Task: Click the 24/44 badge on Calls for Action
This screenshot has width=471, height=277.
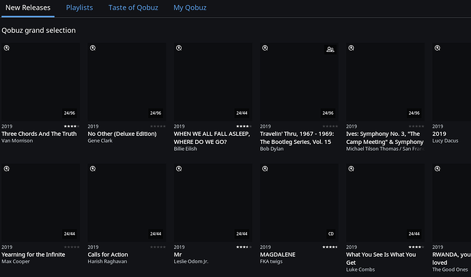Action: coord(156,234)
